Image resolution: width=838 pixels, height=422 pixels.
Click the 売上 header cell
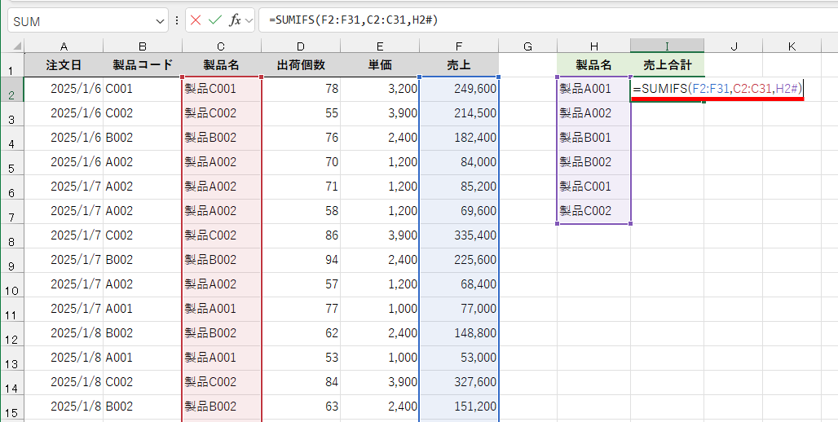point(459,65)
